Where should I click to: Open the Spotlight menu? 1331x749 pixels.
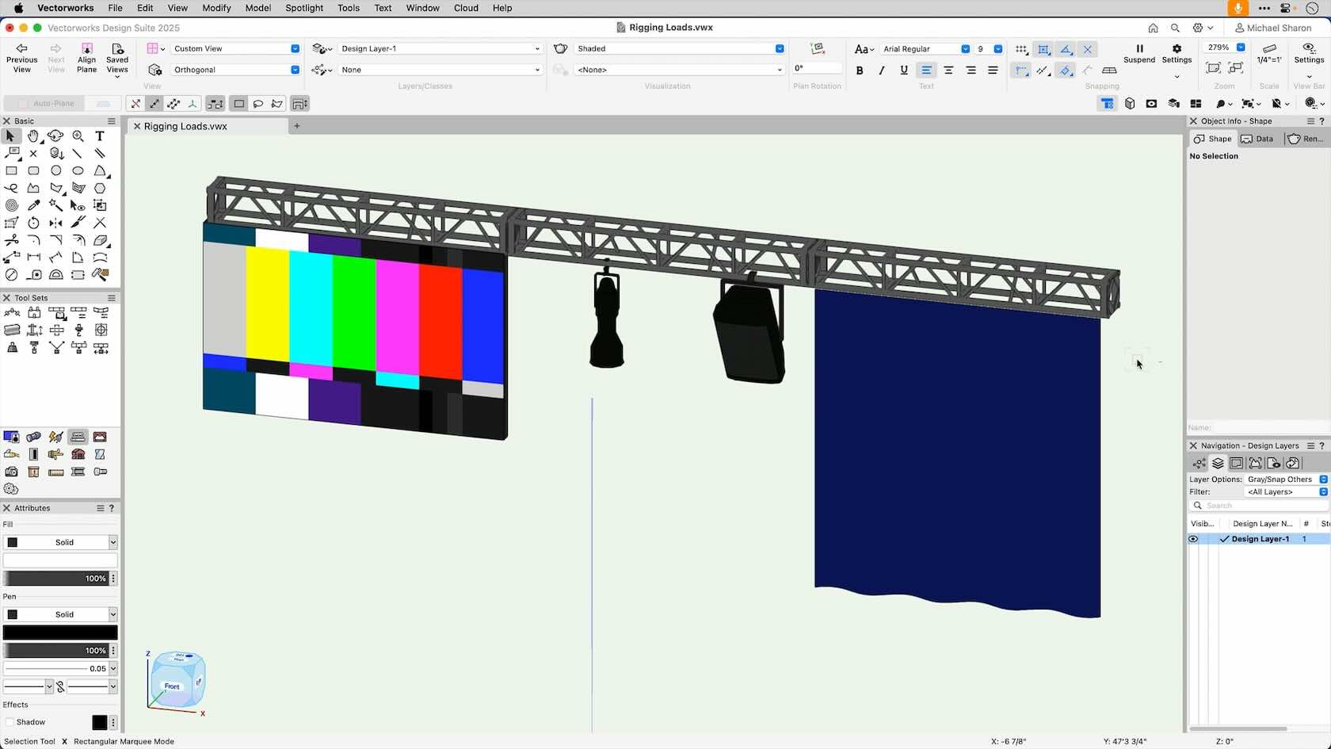pos(304,8)
